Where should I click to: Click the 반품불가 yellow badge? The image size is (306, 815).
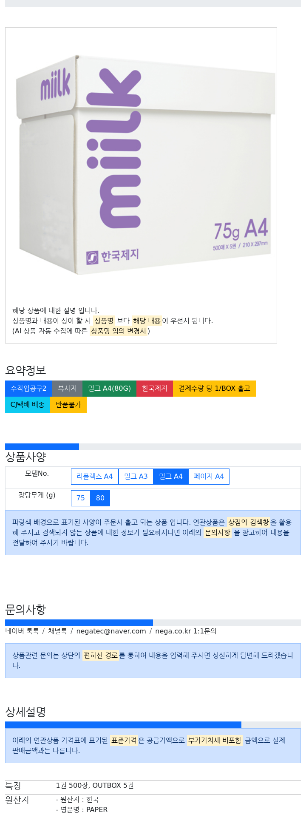[x=68, y=405]
